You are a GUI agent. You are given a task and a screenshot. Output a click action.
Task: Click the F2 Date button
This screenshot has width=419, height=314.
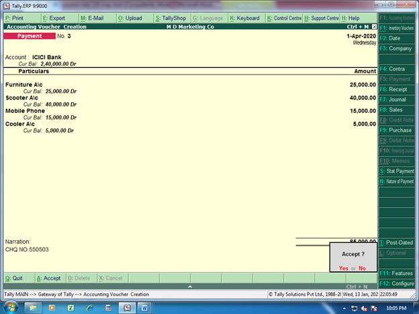coord(397,38)
